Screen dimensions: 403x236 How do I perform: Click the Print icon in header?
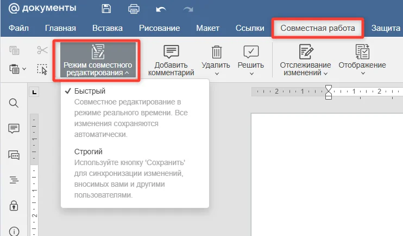[134, 9]
